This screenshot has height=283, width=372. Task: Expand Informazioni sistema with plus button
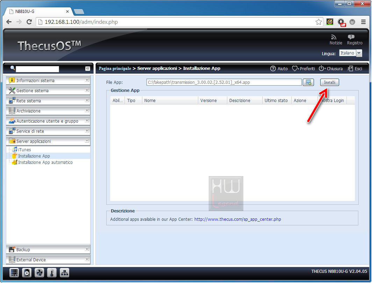coord(87,80)
